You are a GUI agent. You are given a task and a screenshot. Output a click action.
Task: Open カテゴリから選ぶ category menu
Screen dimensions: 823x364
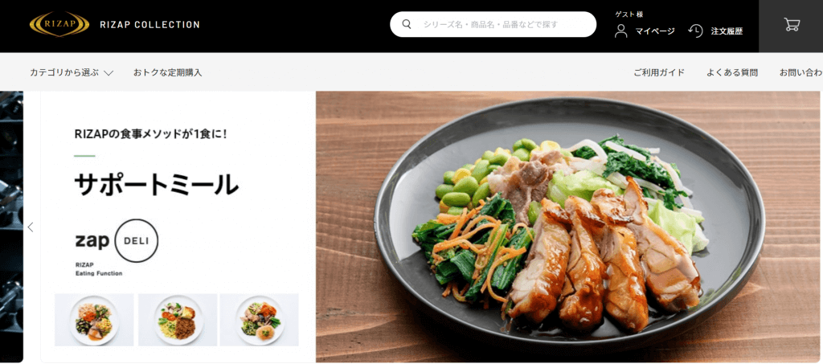[x=72, y=73]
